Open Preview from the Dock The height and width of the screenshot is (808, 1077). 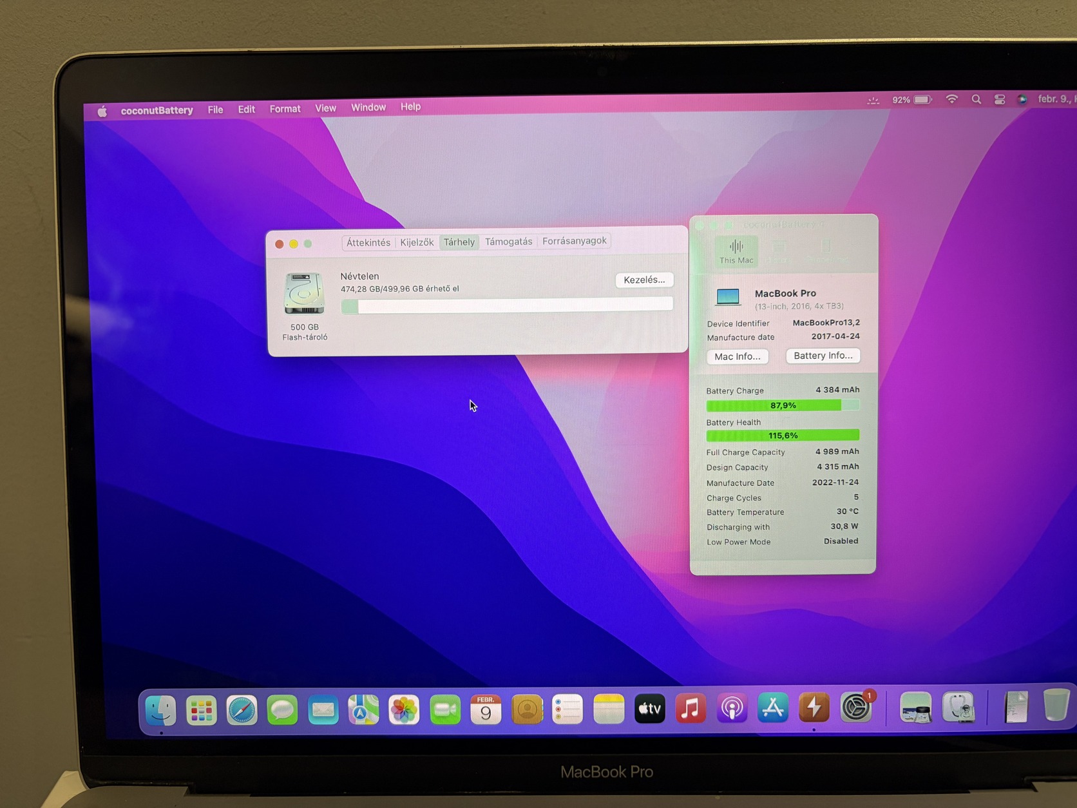[x=915, y=707]
